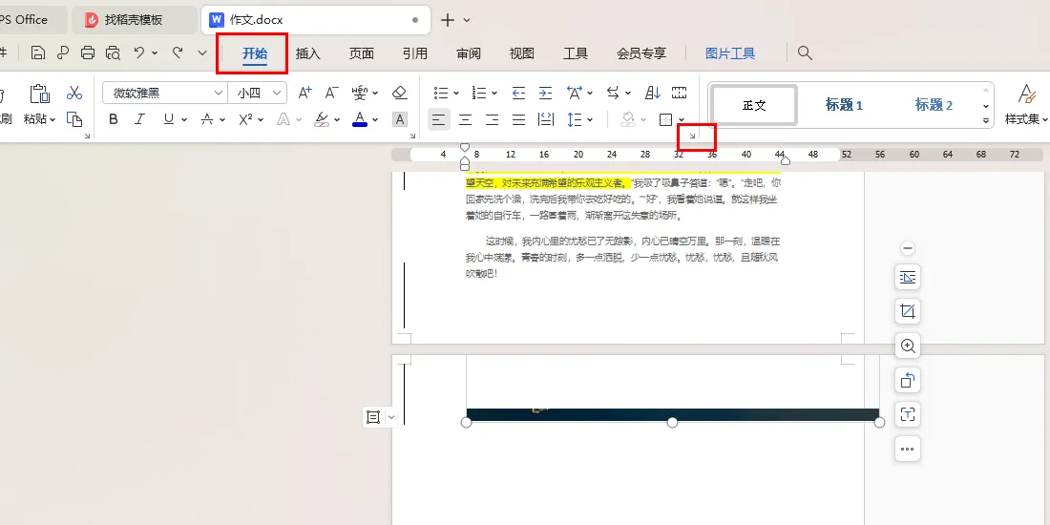Switch to the 开始 ribbon tab
The height and width of the screenshot is (525, 1050).
click(255, 53)
